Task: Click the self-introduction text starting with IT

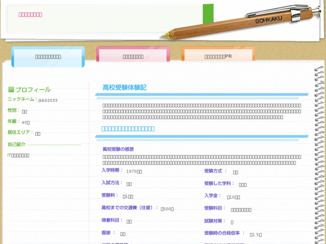Action: (x=18, y=155)
